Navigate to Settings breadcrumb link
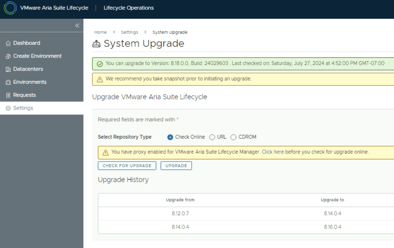394x248 pixels. tap(129, 32)
